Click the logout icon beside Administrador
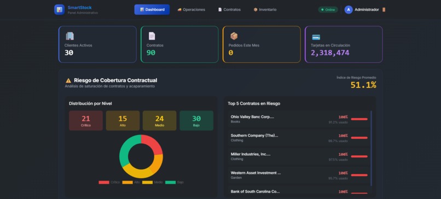441x199 pixels. 384,9
